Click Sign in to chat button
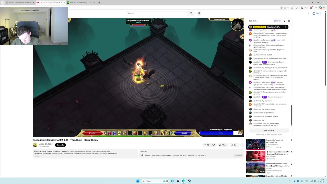 pos(269,130)
